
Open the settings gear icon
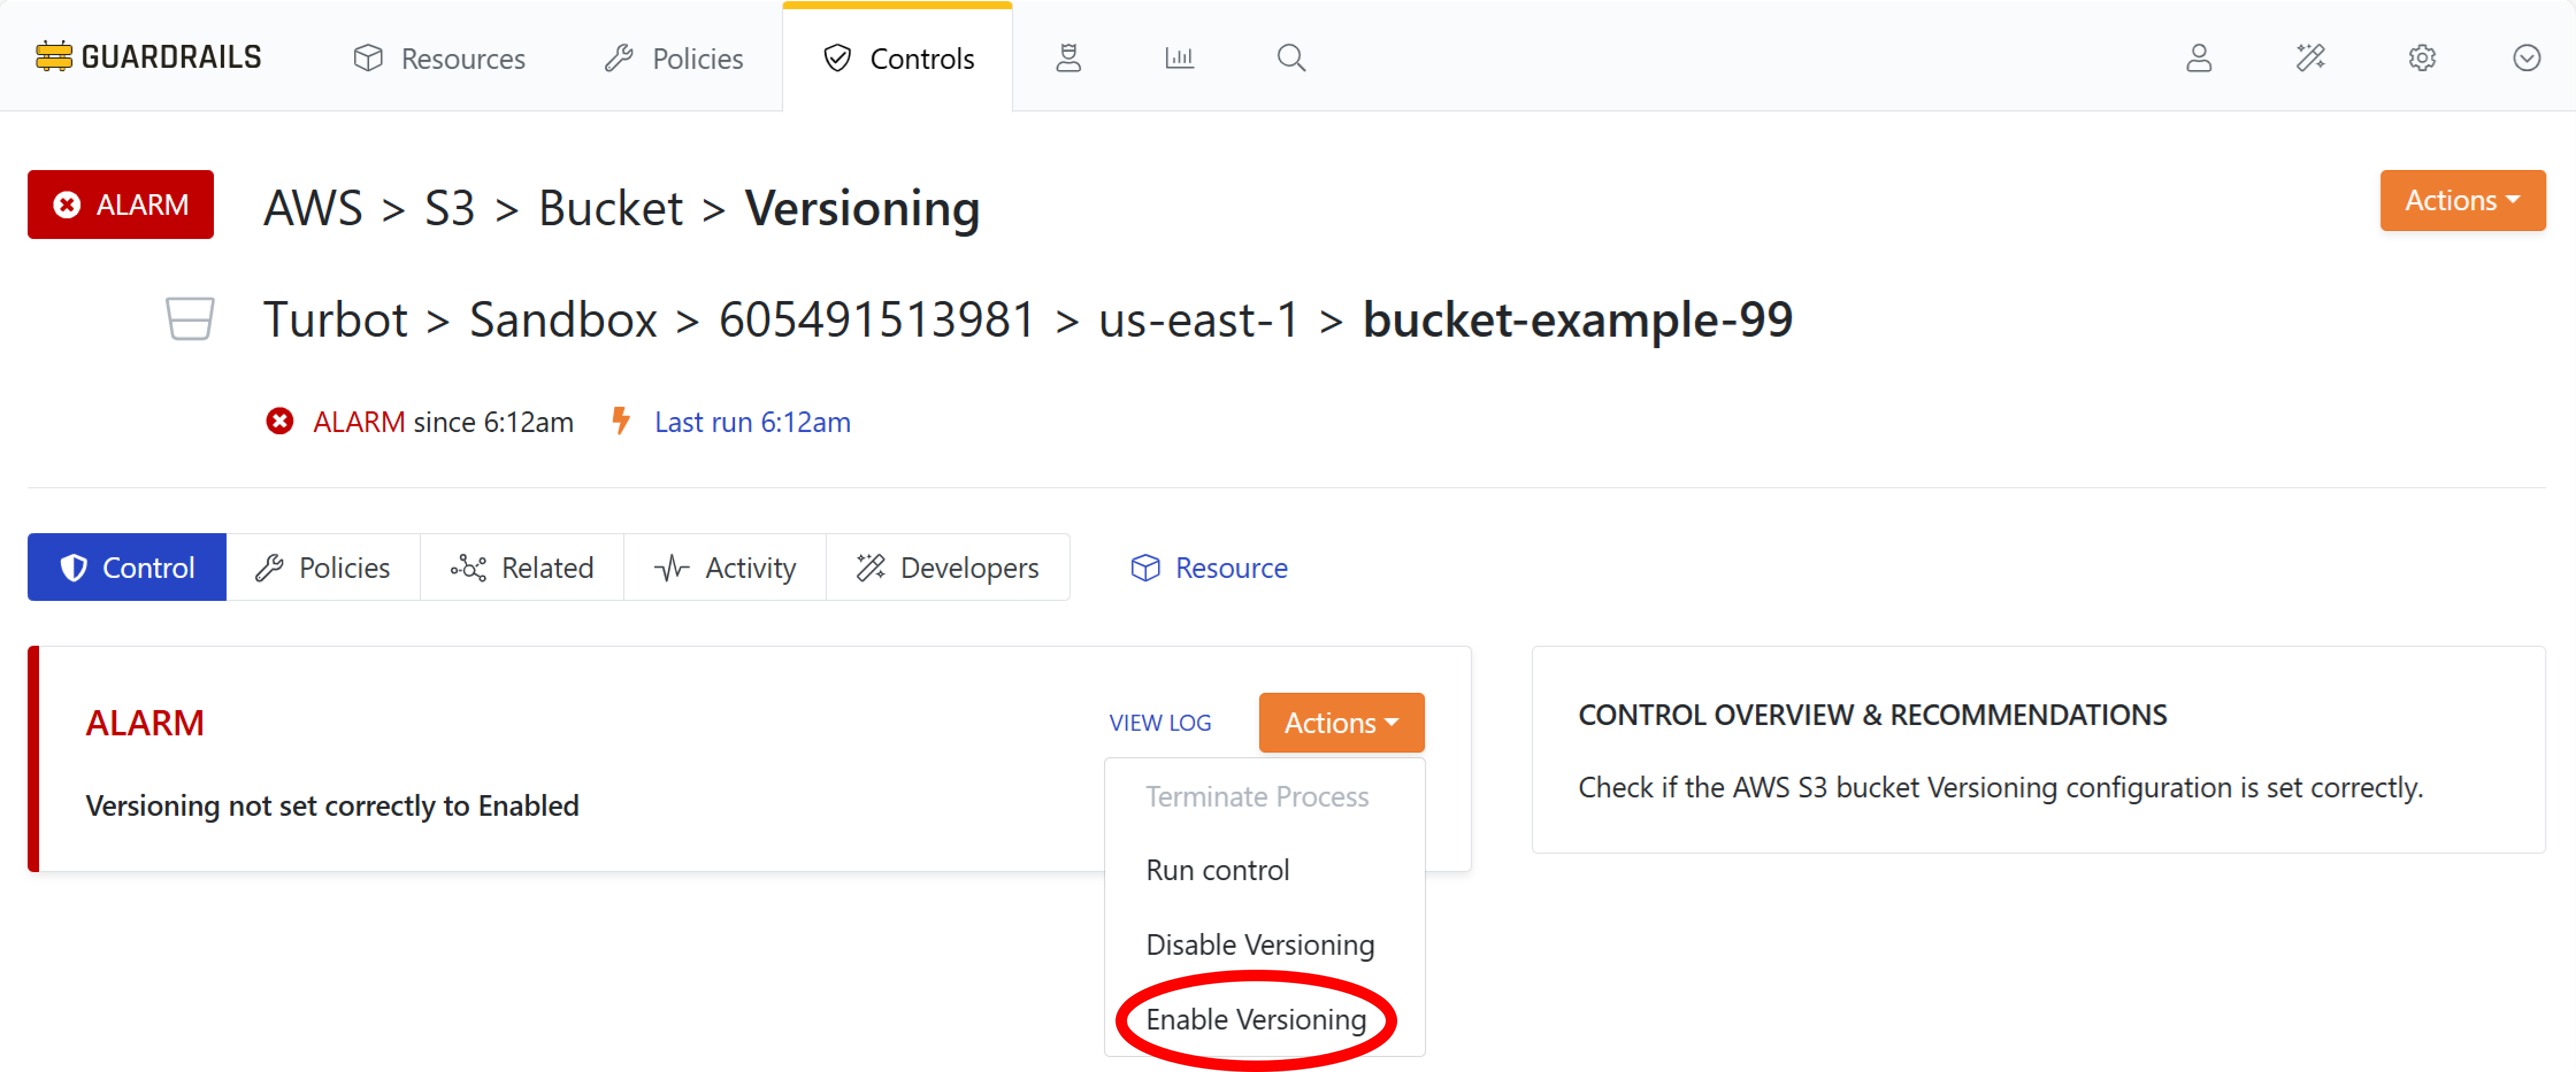point(2421,57)
